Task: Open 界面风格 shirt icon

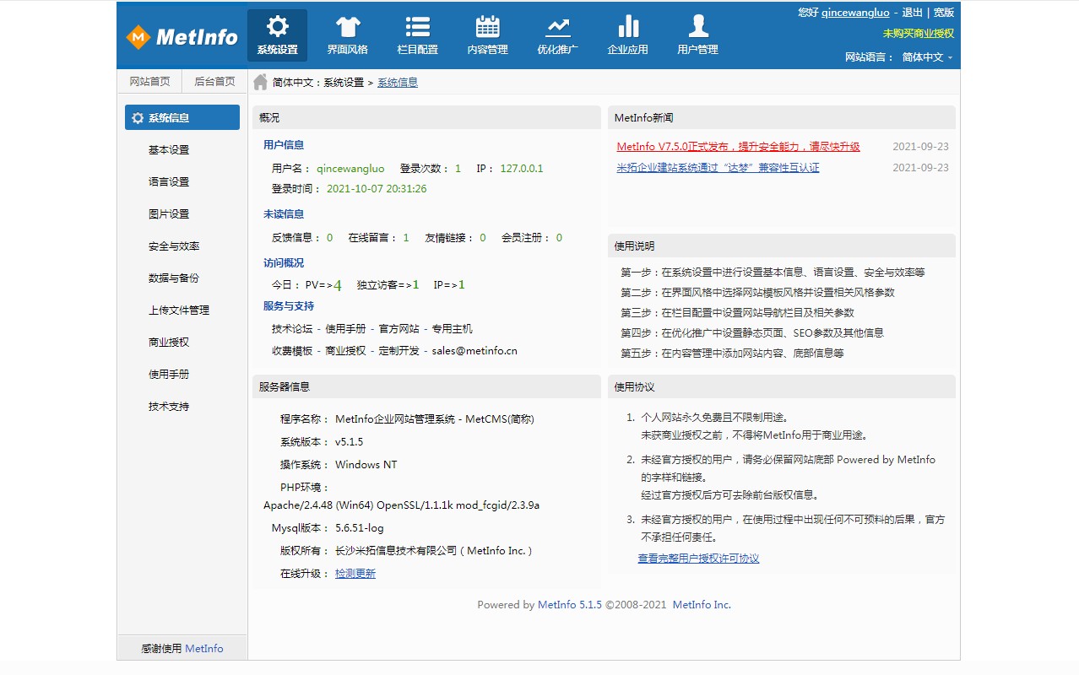Action: 348,26
